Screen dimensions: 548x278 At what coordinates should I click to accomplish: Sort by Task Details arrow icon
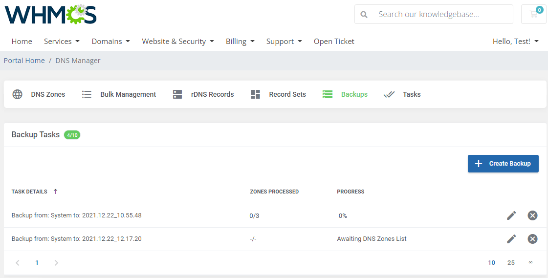(55, 192)
